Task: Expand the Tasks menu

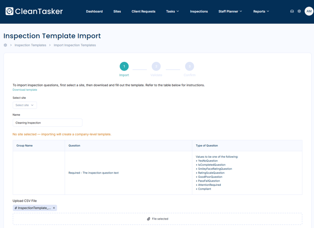Action: tap(172, 11)
